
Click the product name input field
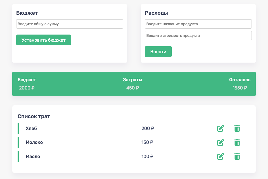198,24
